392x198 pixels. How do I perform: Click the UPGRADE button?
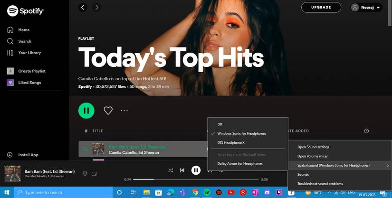click(321, 8)
